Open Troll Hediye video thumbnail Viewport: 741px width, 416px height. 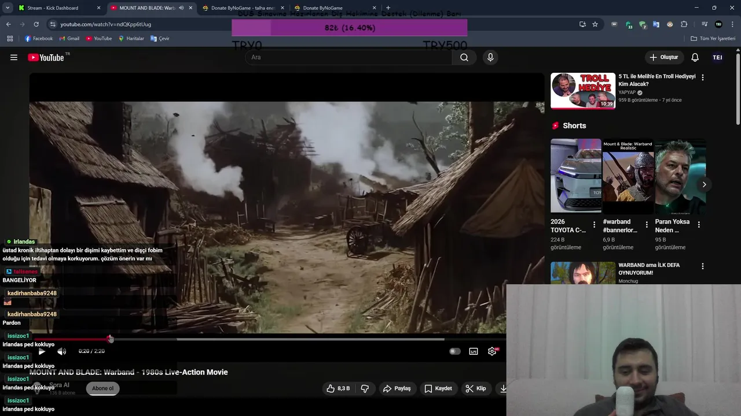(x=582, y=91)
